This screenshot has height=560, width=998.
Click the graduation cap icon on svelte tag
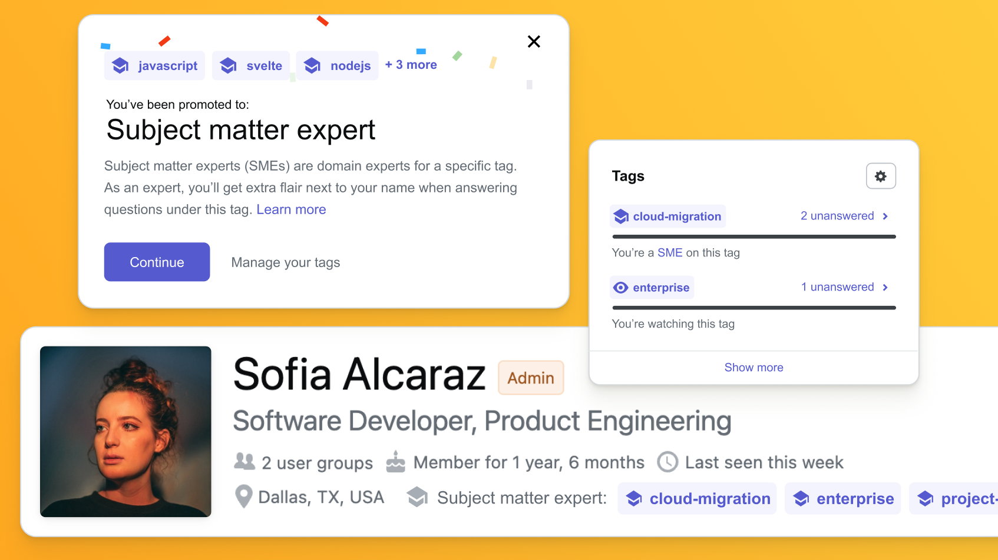pos(229,66)
